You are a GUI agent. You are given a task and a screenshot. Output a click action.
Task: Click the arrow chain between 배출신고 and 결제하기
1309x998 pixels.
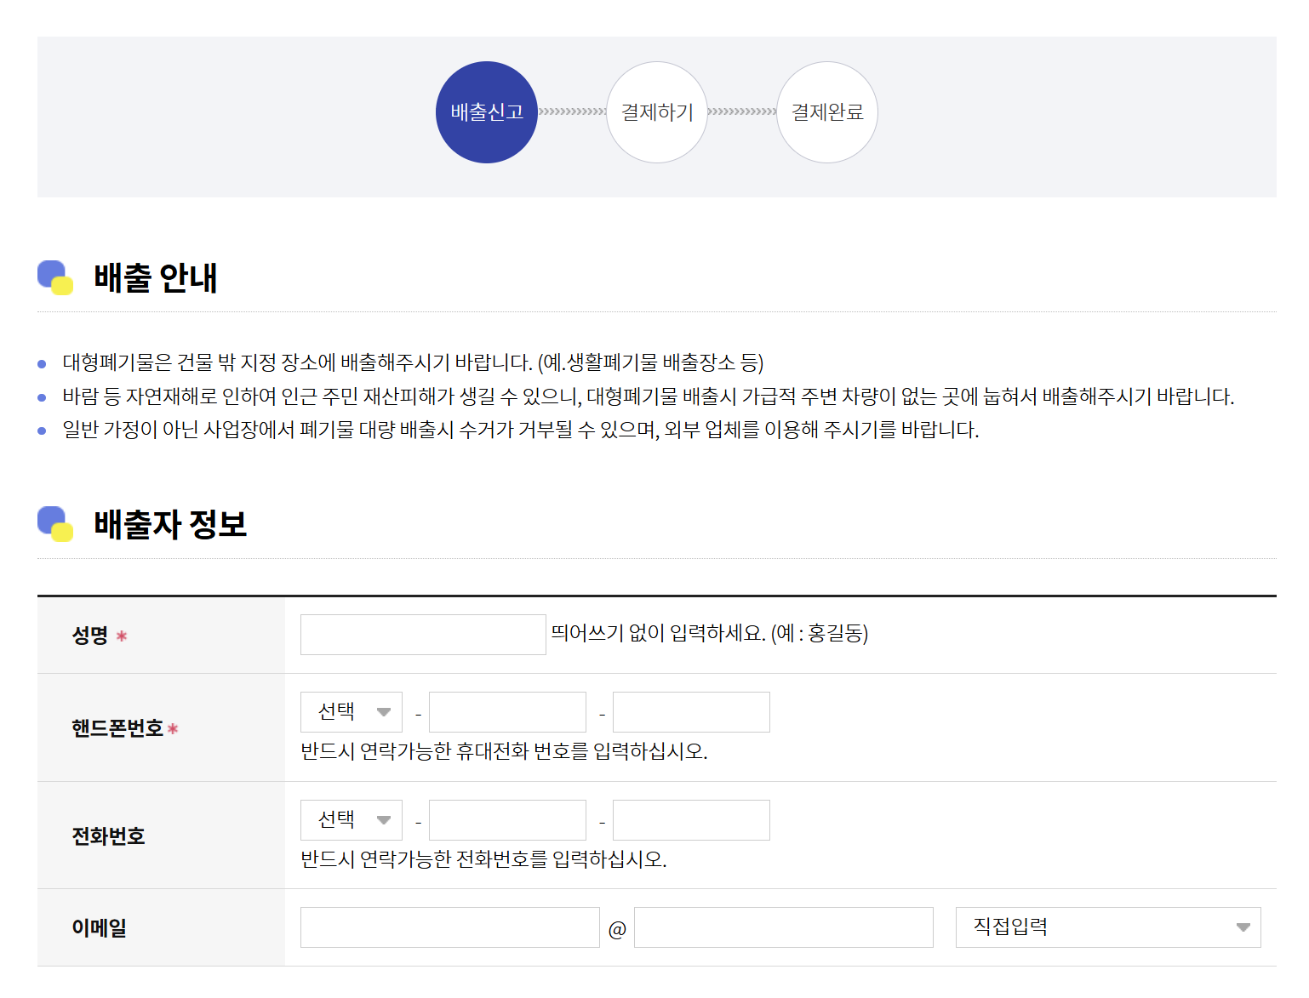point(571,111)
